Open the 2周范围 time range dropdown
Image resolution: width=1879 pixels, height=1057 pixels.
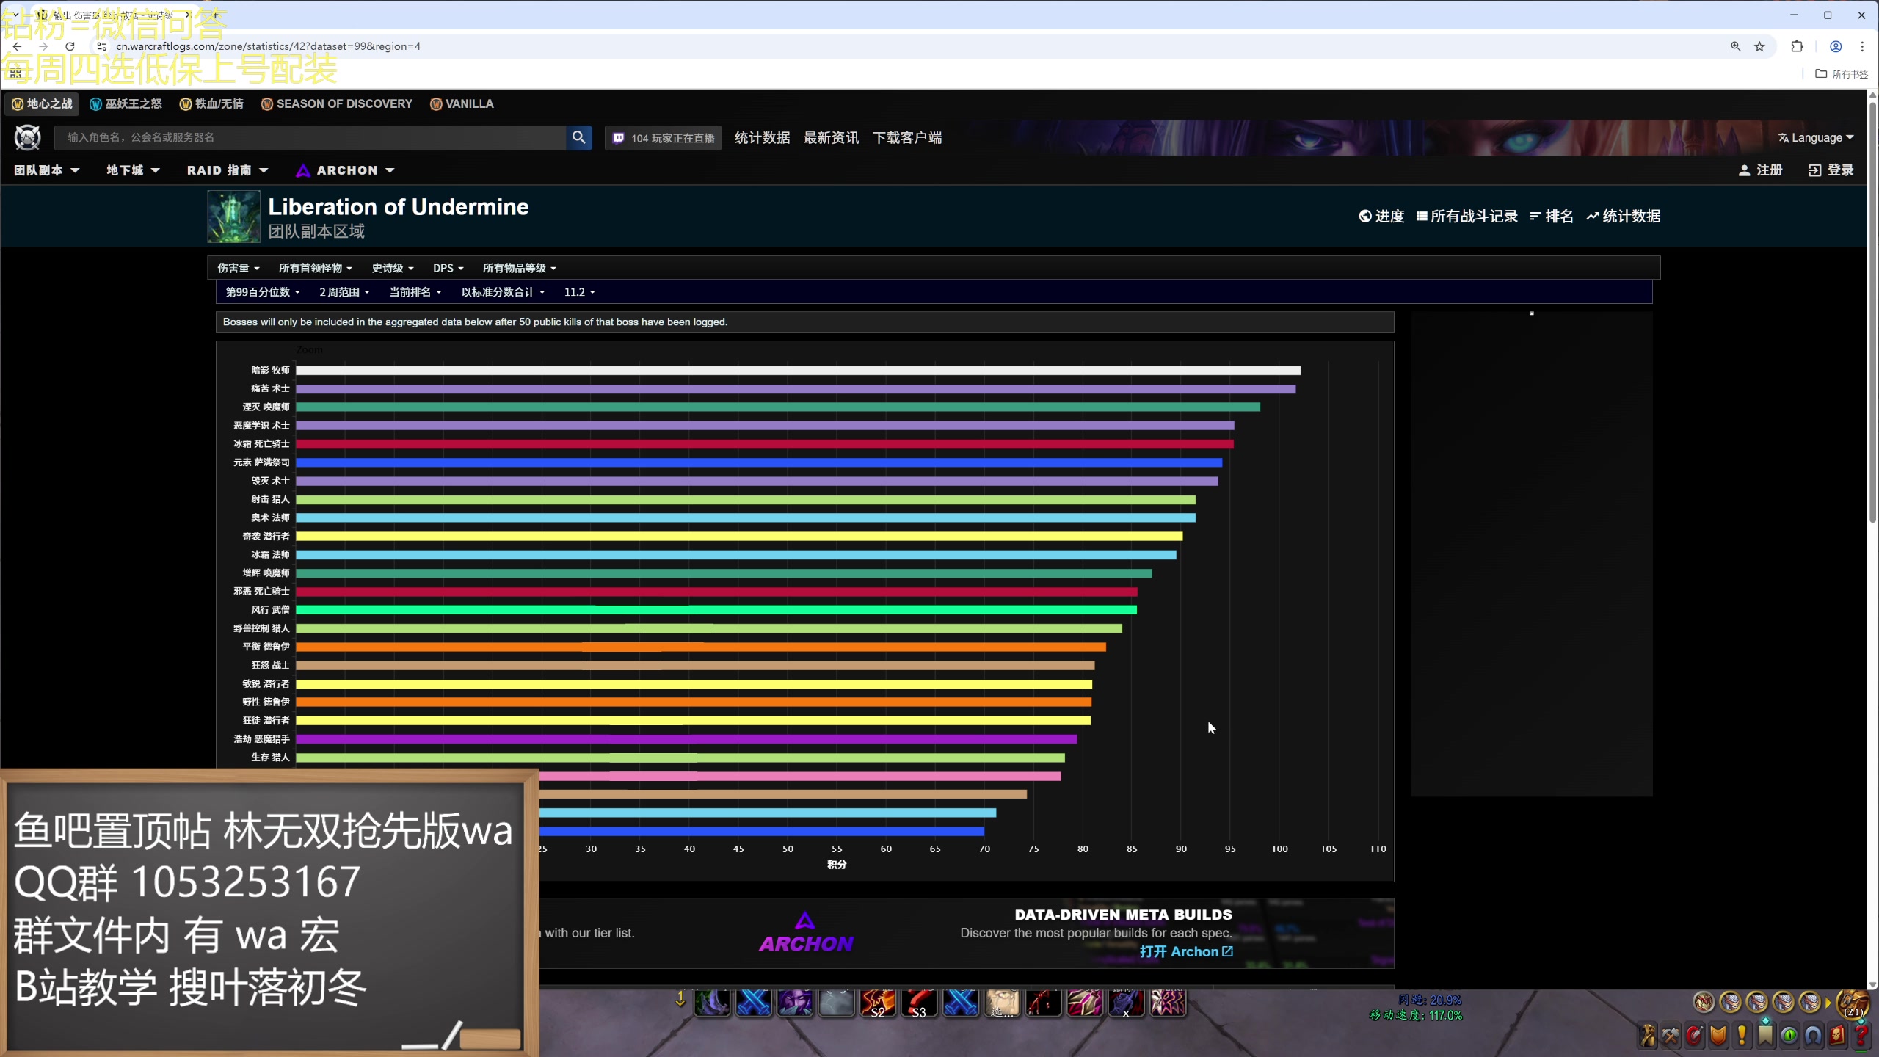click(344, 292)
